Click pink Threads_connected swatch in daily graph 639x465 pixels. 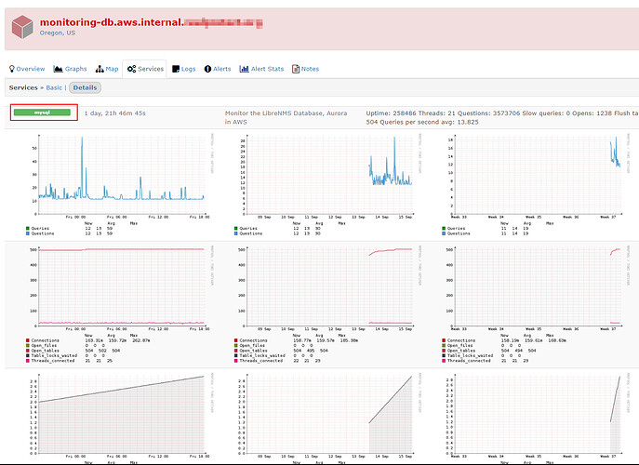tap(28, 361)
